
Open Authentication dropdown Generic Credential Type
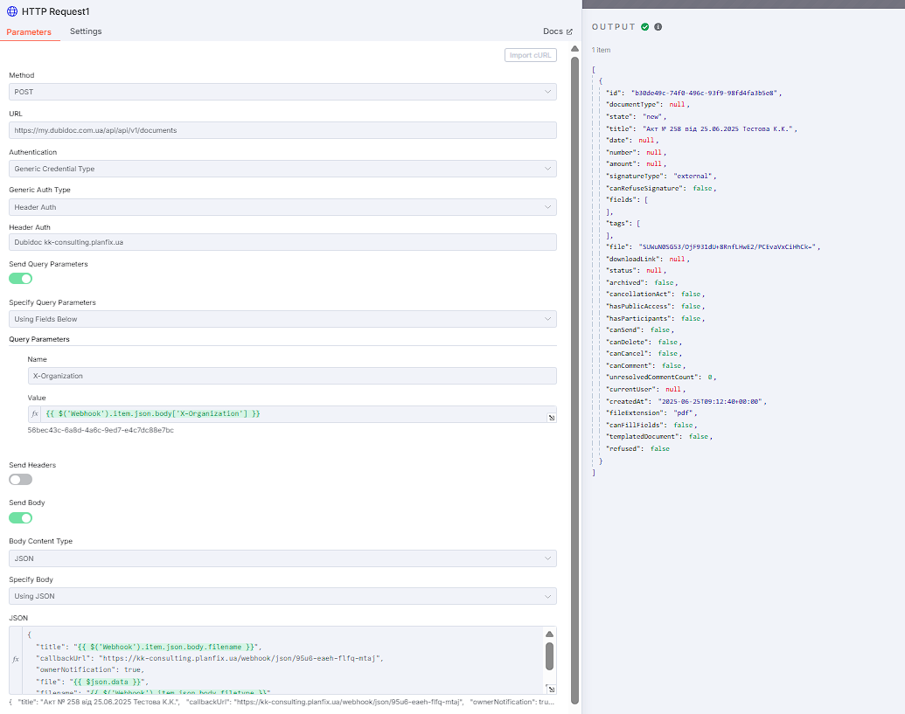(282, 169)
